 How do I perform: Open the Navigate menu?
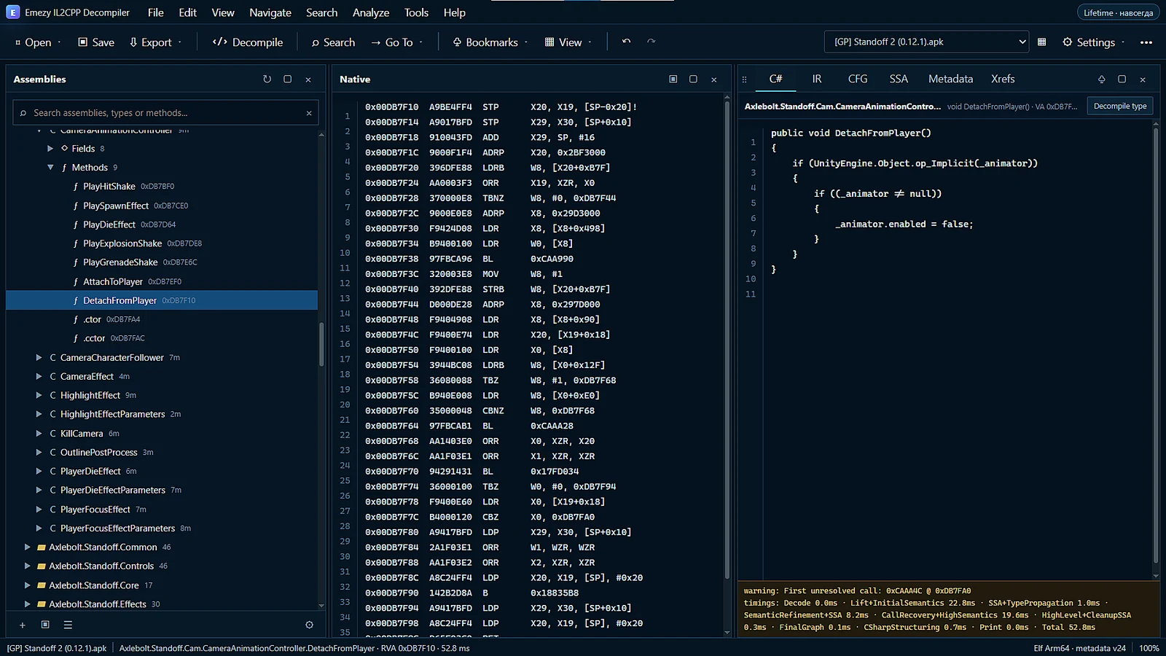(270, 12)
